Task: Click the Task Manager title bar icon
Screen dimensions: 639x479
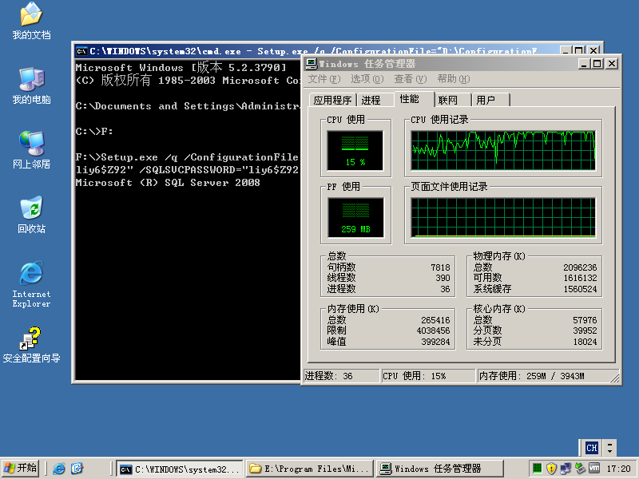Action: pyautogui.click(x=312, y=64)
